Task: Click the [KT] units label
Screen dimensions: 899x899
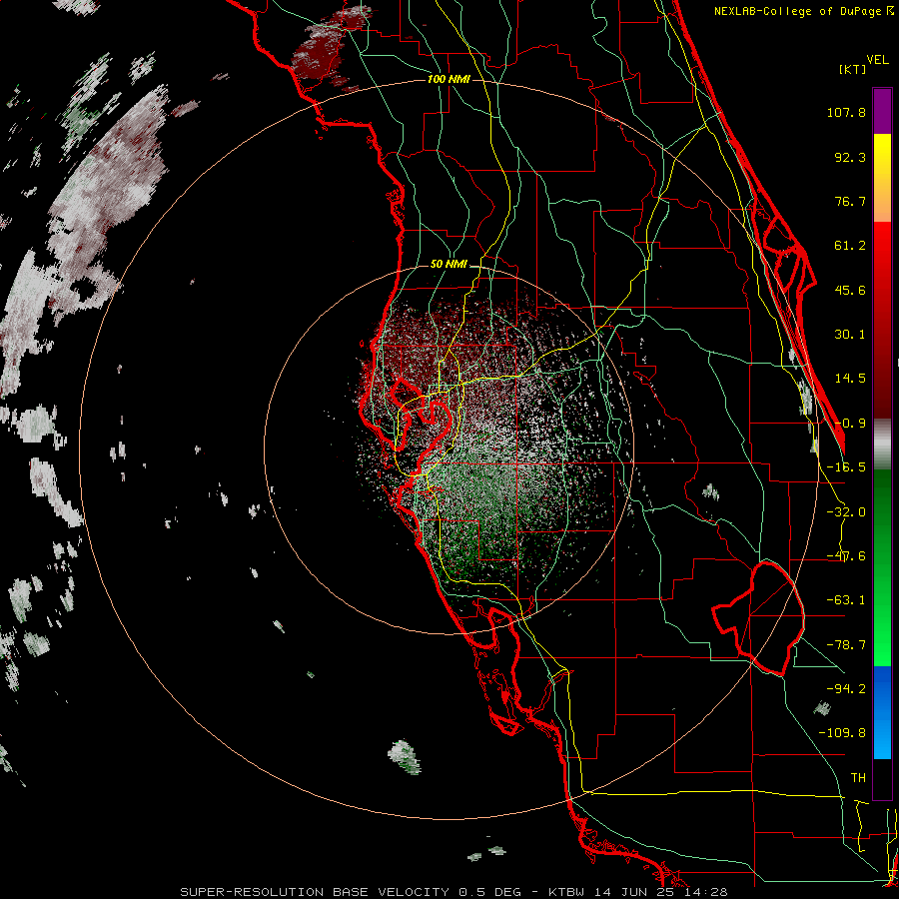Action: coord(852,69)
